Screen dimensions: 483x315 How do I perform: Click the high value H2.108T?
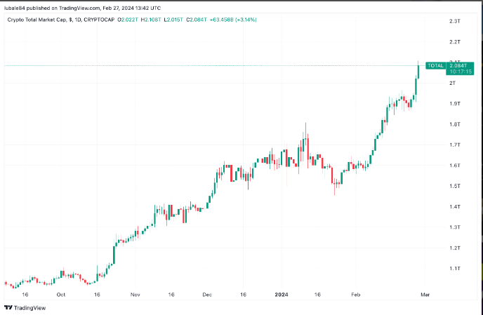coord(151,20)
